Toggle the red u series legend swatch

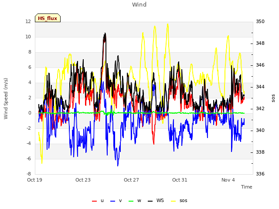[x=94, y=201]
